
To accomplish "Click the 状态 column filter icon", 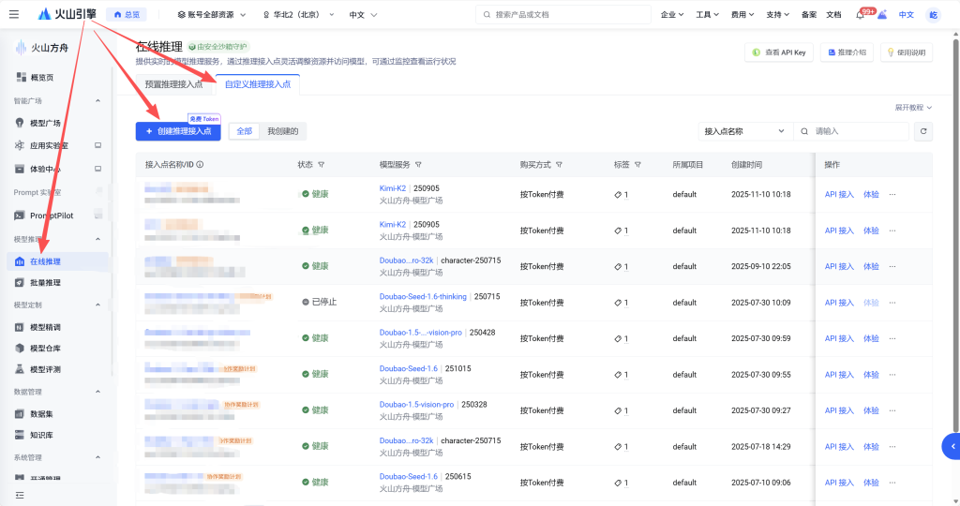I will click(x=322, y=164).
